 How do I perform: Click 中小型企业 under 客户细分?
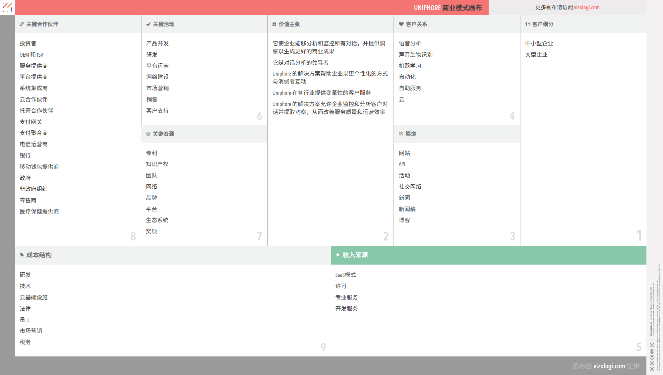coord(539,43)
